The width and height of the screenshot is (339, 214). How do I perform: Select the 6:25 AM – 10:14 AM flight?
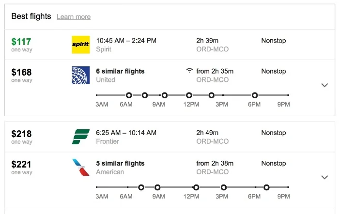[126, 133]
